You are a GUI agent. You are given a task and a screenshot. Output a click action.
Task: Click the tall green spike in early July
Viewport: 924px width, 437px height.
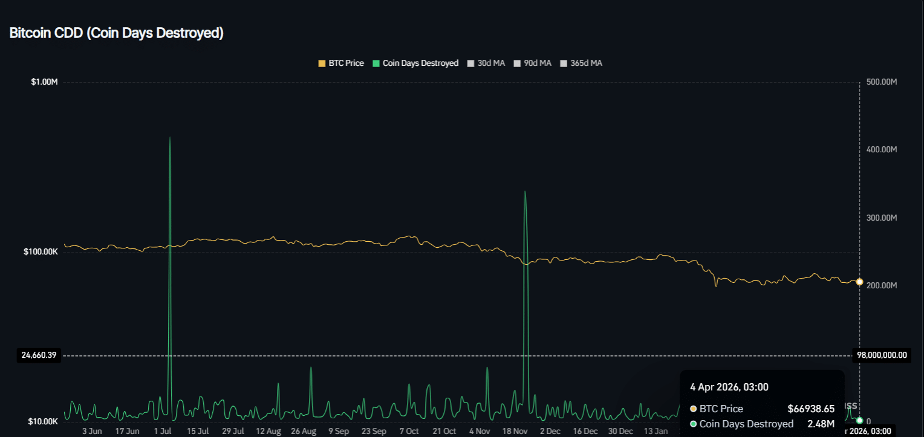pyautogui.click(x=170, y=138)
